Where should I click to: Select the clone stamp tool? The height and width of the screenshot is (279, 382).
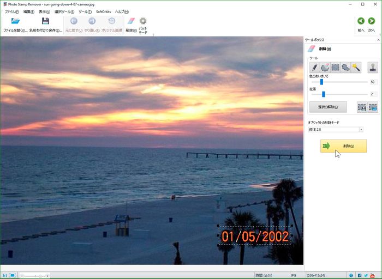click(373, 67)
